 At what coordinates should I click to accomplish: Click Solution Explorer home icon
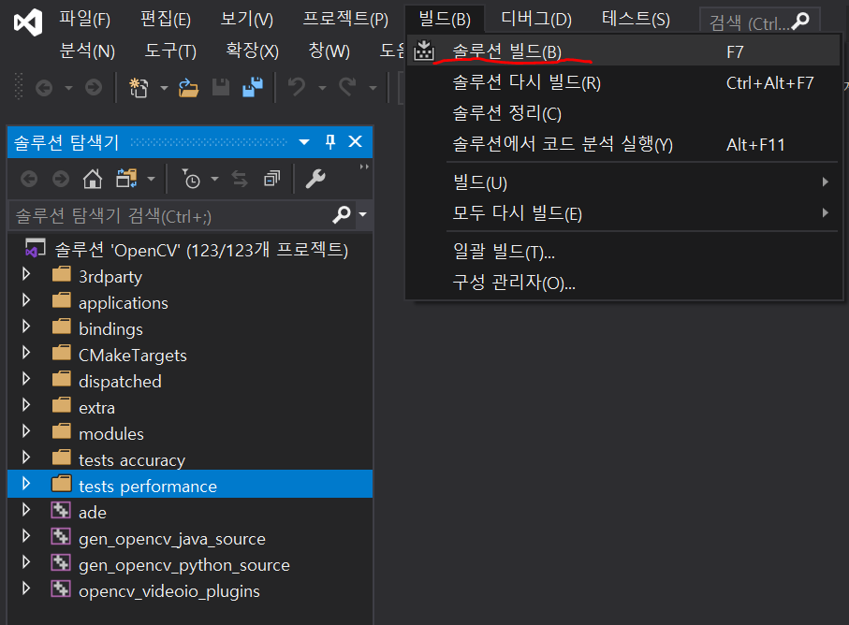(93, 179)
